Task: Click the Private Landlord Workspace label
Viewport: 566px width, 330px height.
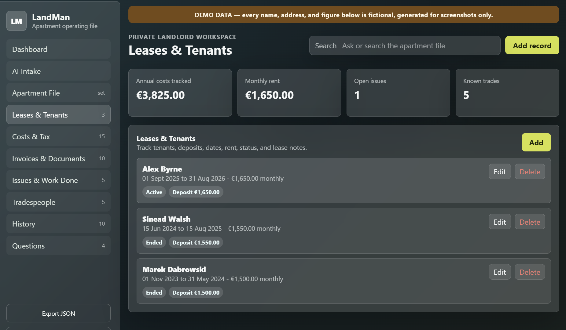Action: [182, 37]
